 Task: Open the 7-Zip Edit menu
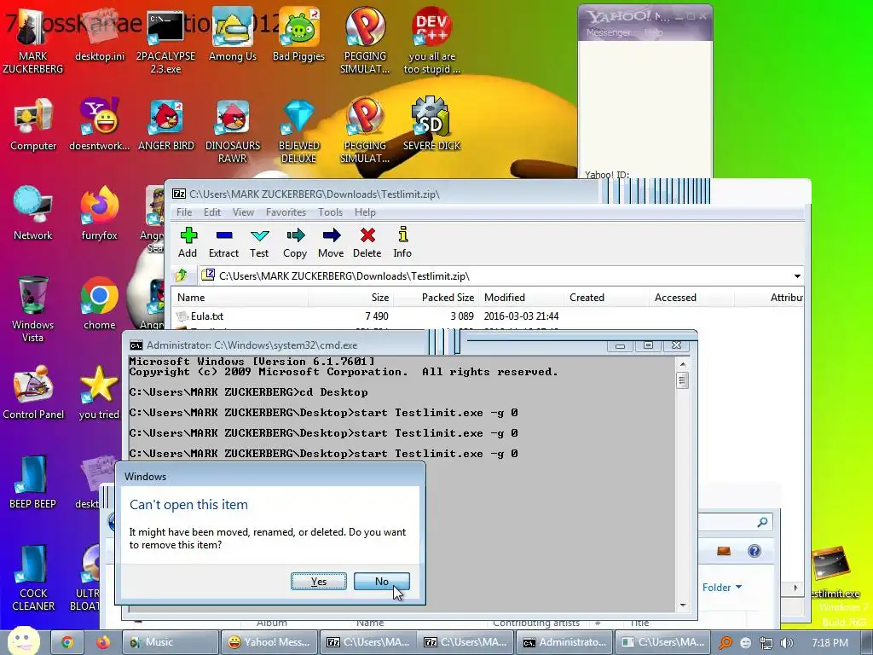pyautogui.click(x=212, y=212)
